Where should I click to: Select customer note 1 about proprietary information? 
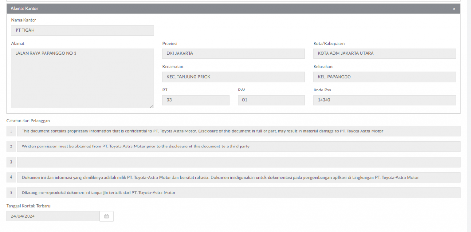coord(239,131)
